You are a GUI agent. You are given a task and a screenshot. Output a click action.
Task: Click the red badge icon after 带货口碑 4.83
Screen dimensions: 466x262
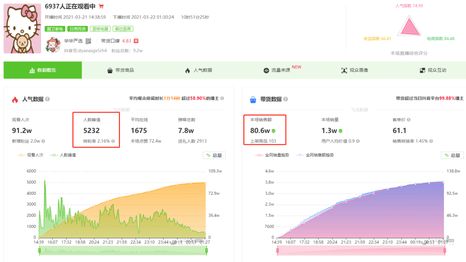point(136,41)
